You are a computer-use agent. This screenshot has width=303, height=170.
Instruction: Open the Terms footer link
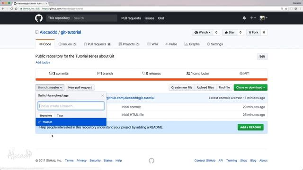pyautogui.click(x=69, y=161)
